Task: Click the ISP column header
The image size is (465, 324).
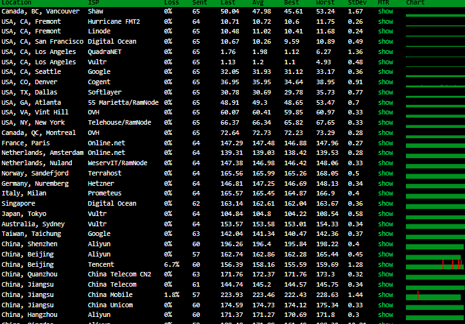Action: click(93, 3)
